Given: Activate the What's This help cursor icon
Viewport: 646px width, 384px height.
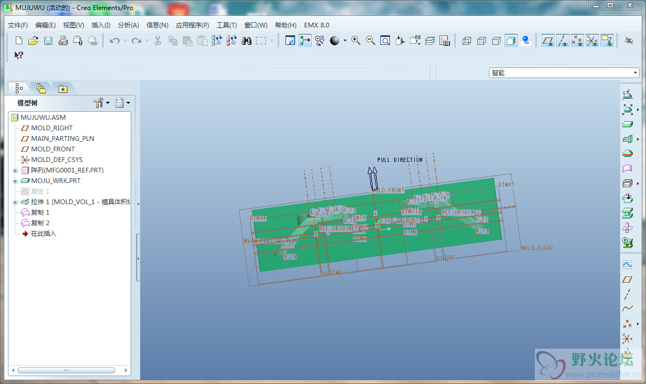Looking at the screenshot, I should pyautogui.click(x=19, y=55).
